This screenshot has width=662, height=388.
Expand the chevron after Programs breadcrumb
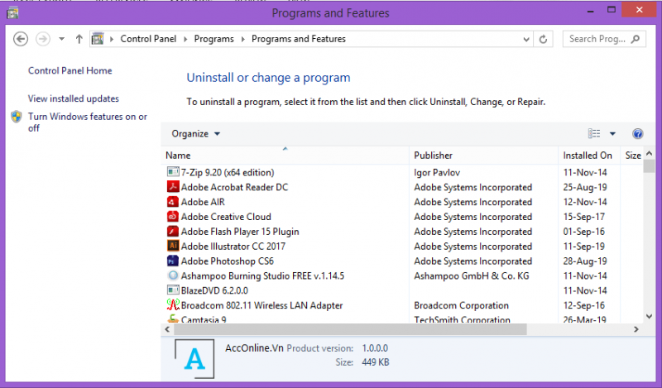pyautogui.click(x=243, y=39)
